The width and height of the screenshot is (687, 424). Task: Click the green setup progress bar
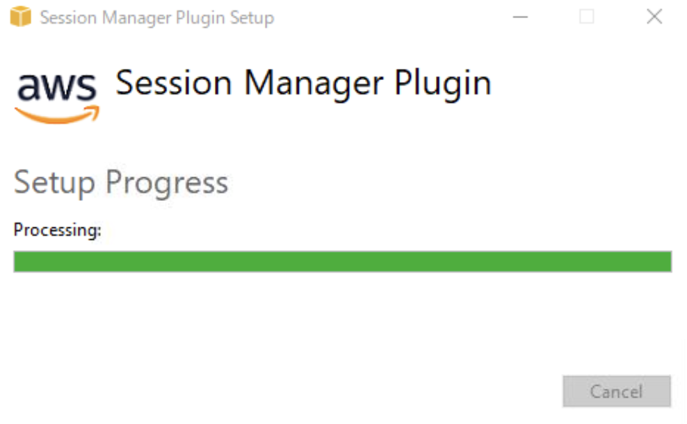(342, 261)
